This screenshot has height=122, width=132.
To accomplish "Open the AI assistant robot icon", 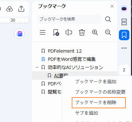I will point(124,9).
